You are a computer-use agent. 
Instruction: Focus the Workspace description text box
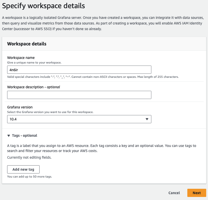pyautogui.click(x=79, y=95)
